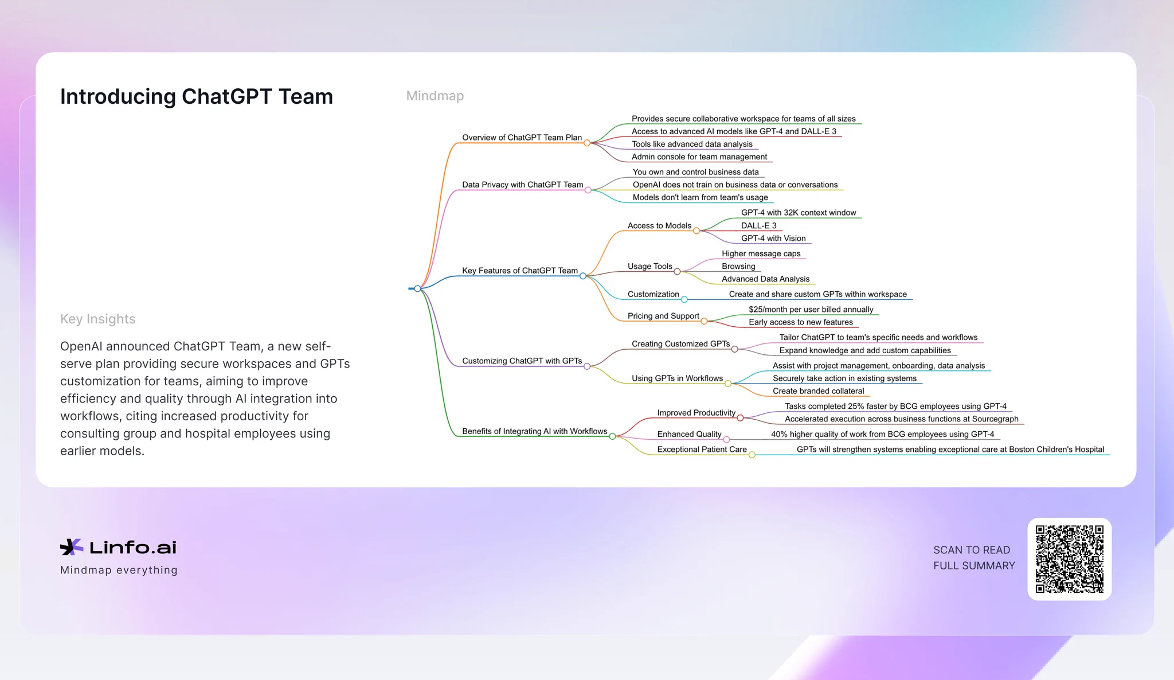Select the Access to Models label
This screenshot has height=680, width=1174.
659,226
